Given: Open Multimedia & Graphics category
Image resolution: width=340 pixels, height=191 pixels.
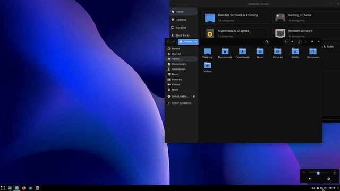Looking at the screenshot, I should click(x=235, y=33).
